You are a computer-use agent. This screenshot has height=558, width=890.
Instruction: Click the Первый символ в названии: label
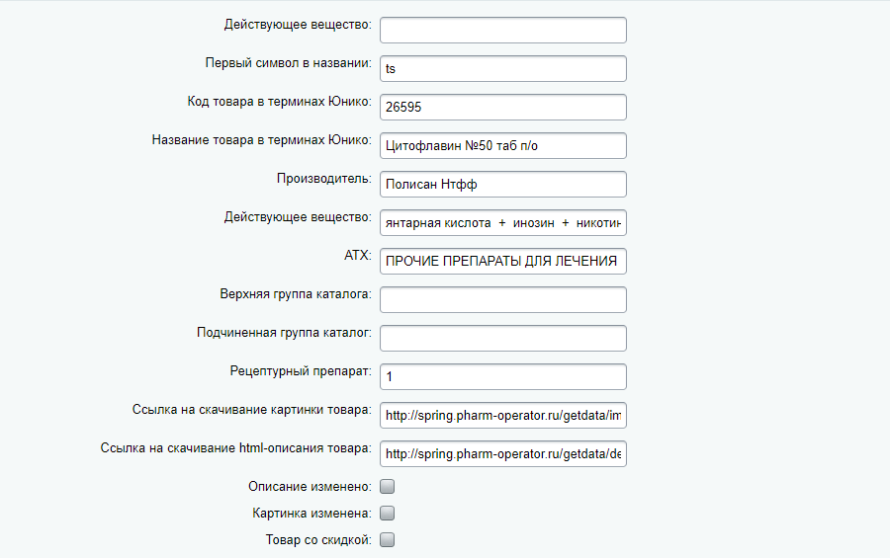coord(289,63)
